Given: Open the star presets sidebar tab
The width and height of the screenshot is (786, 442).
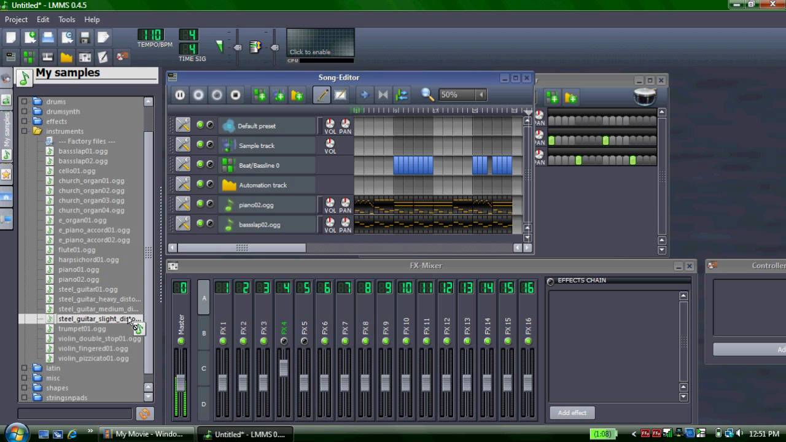Looking at the screenshot, I should tap(6, 175).
